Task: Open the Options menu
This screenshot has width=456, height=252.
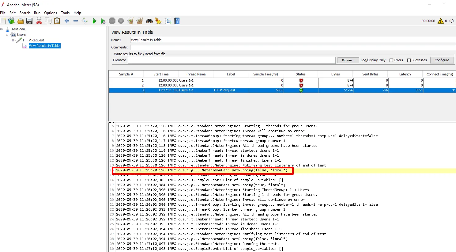Action: (51, 13)
